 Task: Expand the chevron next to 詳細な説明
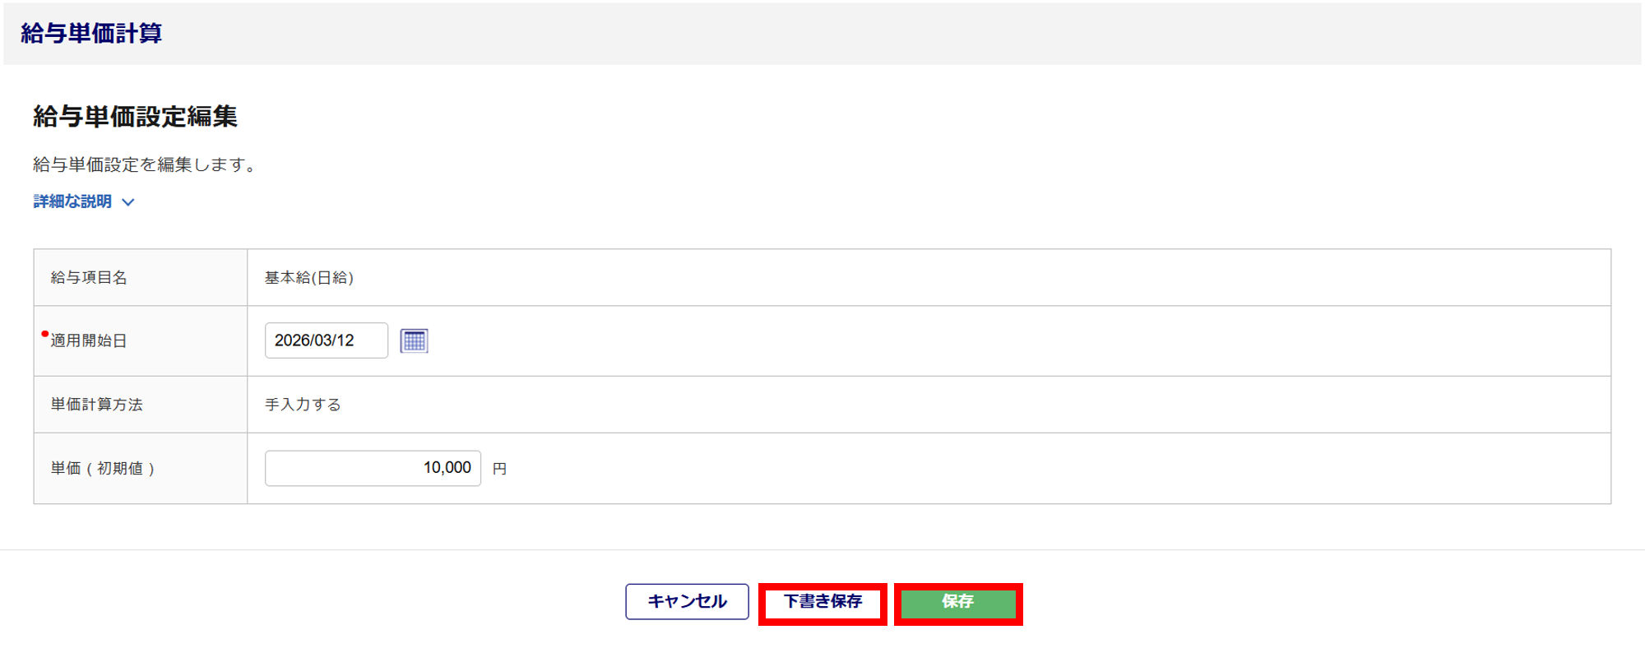(128, 202)
